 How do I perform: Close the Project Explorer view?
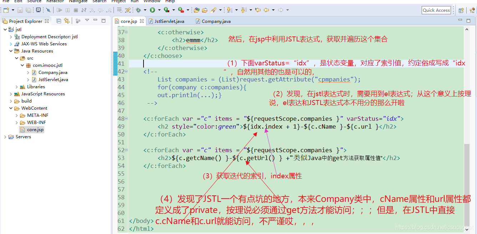[47, 21]
